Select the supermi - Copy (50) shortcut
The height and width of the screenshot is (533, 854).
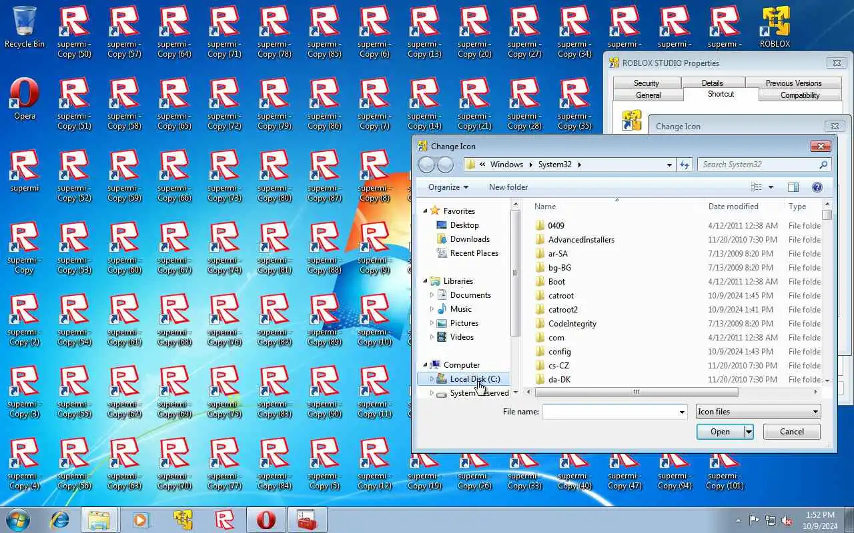coord(74,31)
